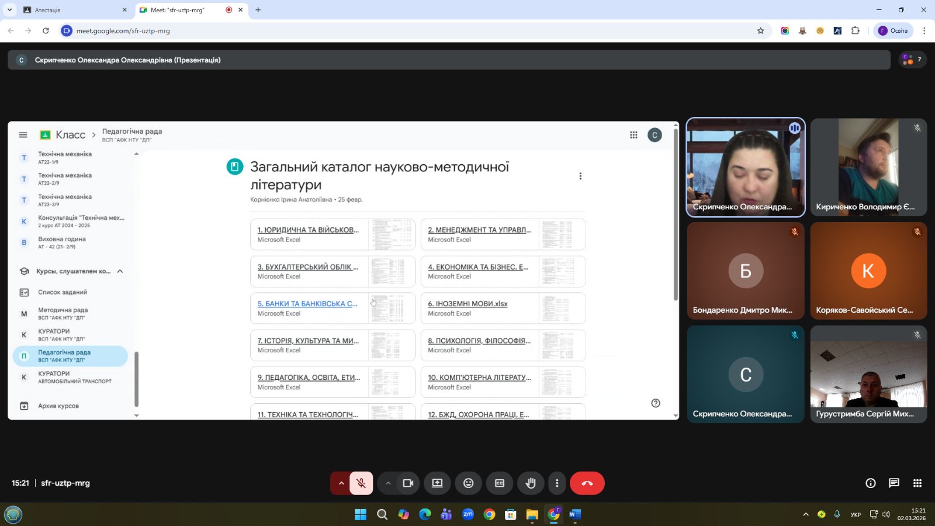The width and height of the screenshot is (935, 526).
Task: Toggle closed captions button
Action: click(x=500, y=483)
